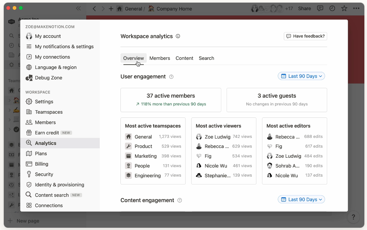Open Plans map icon item
Viewport: 367px width, 230px height.
(60, 154)
